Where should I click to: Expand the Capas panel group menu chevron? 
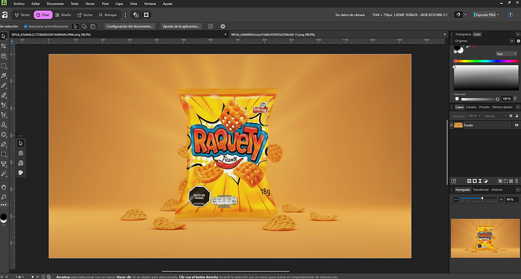click(517, 107)
